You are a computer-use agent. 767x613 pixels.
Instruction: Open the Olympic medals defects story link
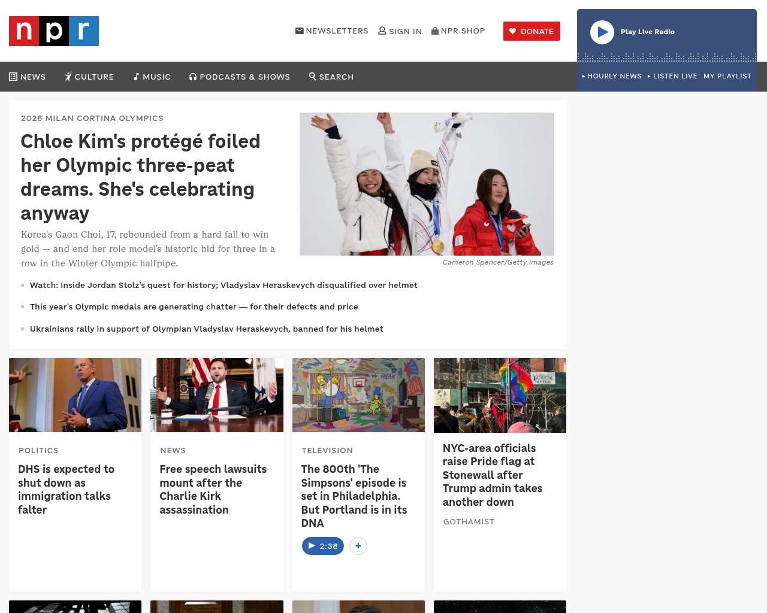pyautogui.click(x=194, y=306)
